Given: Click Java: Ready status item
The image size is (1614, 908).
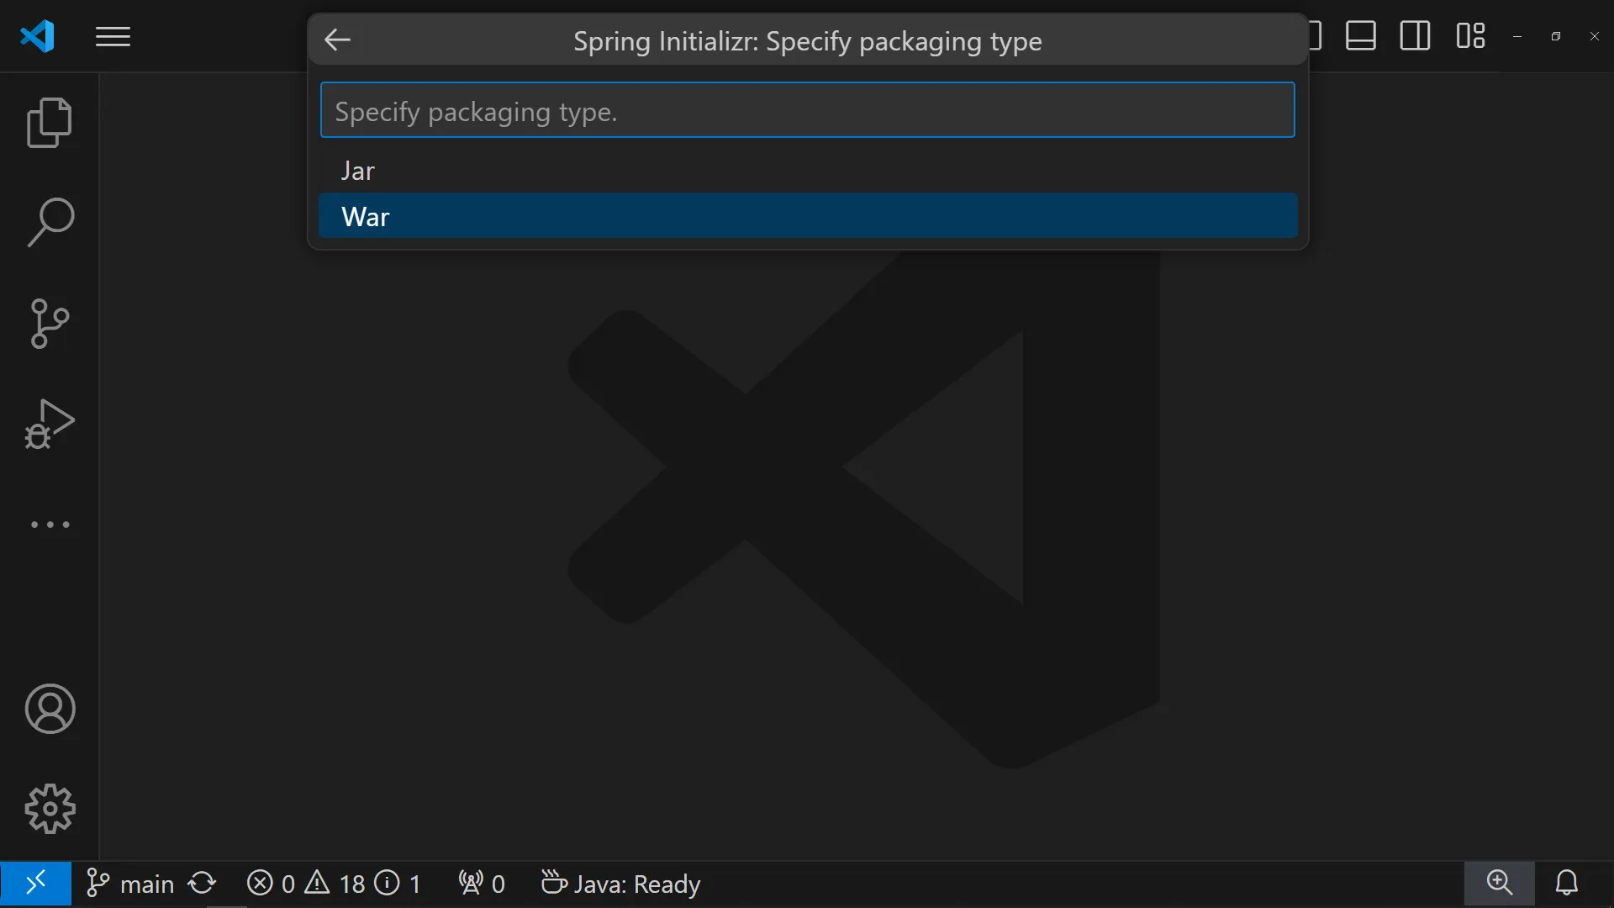Looking at the screenshot, I should tap(621, 884).
